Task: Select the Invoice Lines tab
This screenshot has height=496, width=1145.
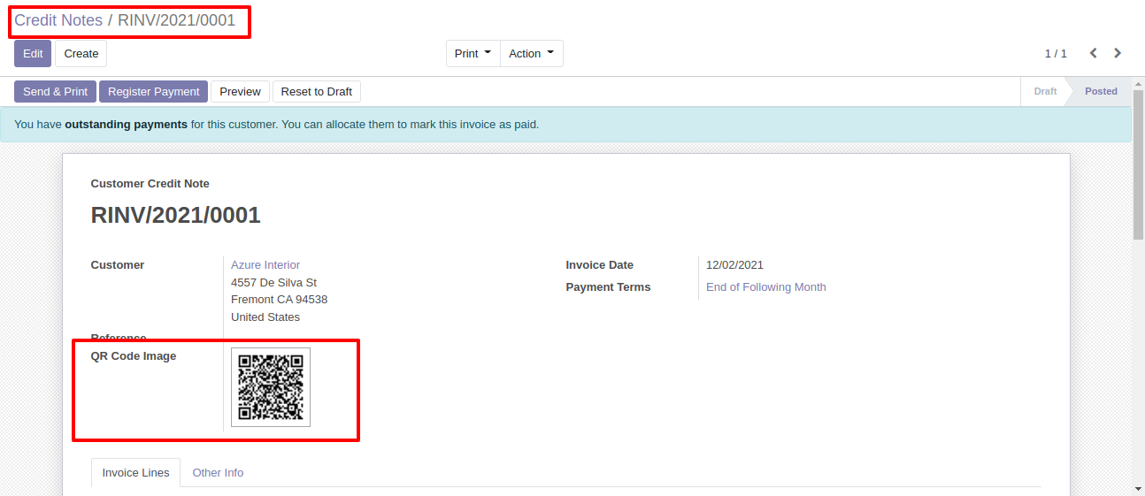Action: (x=135, y=473)
